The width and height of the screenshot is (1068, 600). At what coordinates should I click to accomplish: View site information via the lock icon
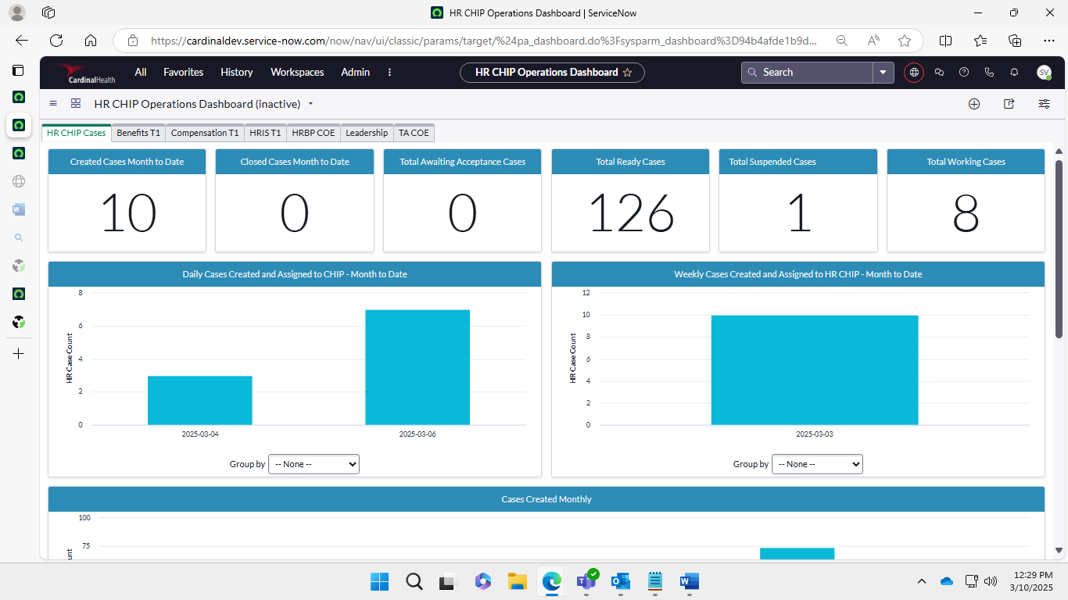(x=133, y=41)
